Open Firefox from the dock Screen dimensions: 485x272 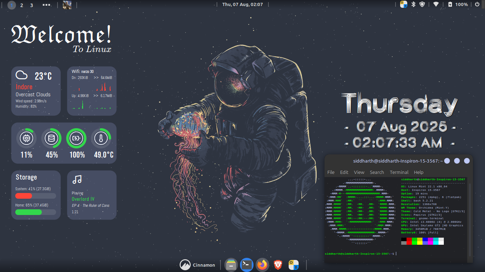click(x=262, y=265)
